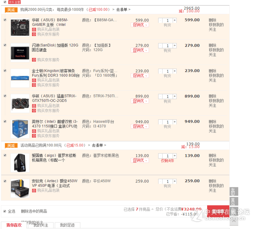The image size is (257, 229).
Task: Expand 促销优惠 dropdown for Intel i3-4370
Action: (x=140, y=127)
